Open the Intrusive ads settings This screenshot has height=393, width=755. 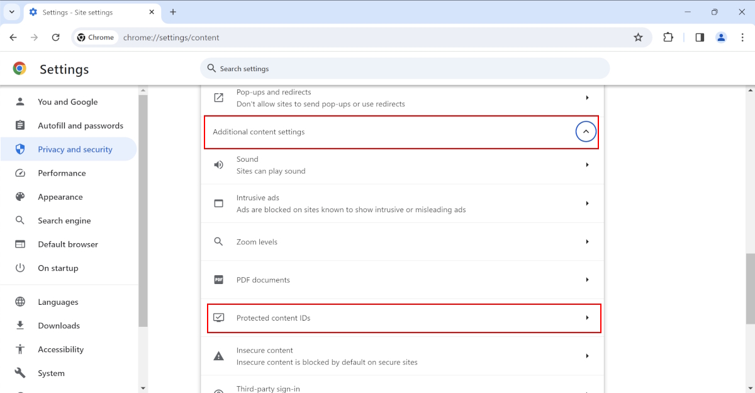point(402,203)
